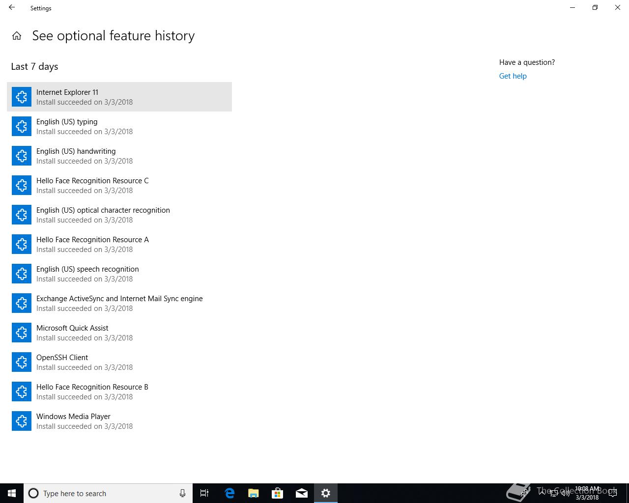This screenshot has width=629, height=503.
Task: Select Hello Face Recognition Resource A
Action: [x=119, y=244]
